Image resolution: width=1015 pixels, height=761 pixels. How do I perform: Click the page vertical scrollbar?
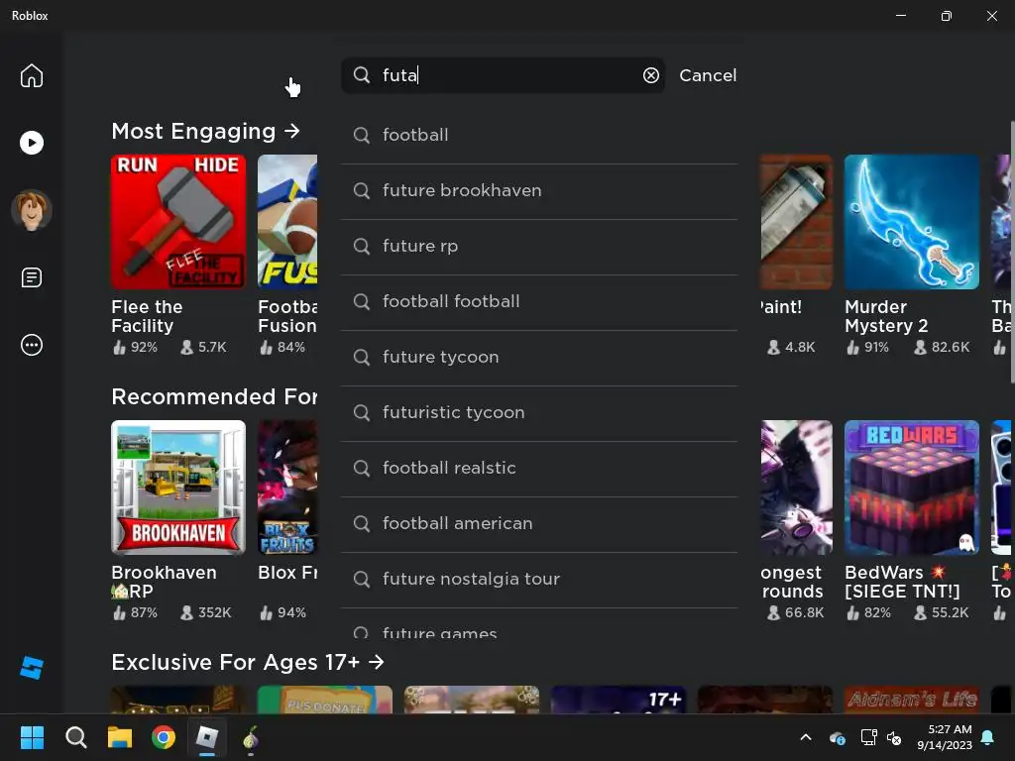[x=1012, y=253]
